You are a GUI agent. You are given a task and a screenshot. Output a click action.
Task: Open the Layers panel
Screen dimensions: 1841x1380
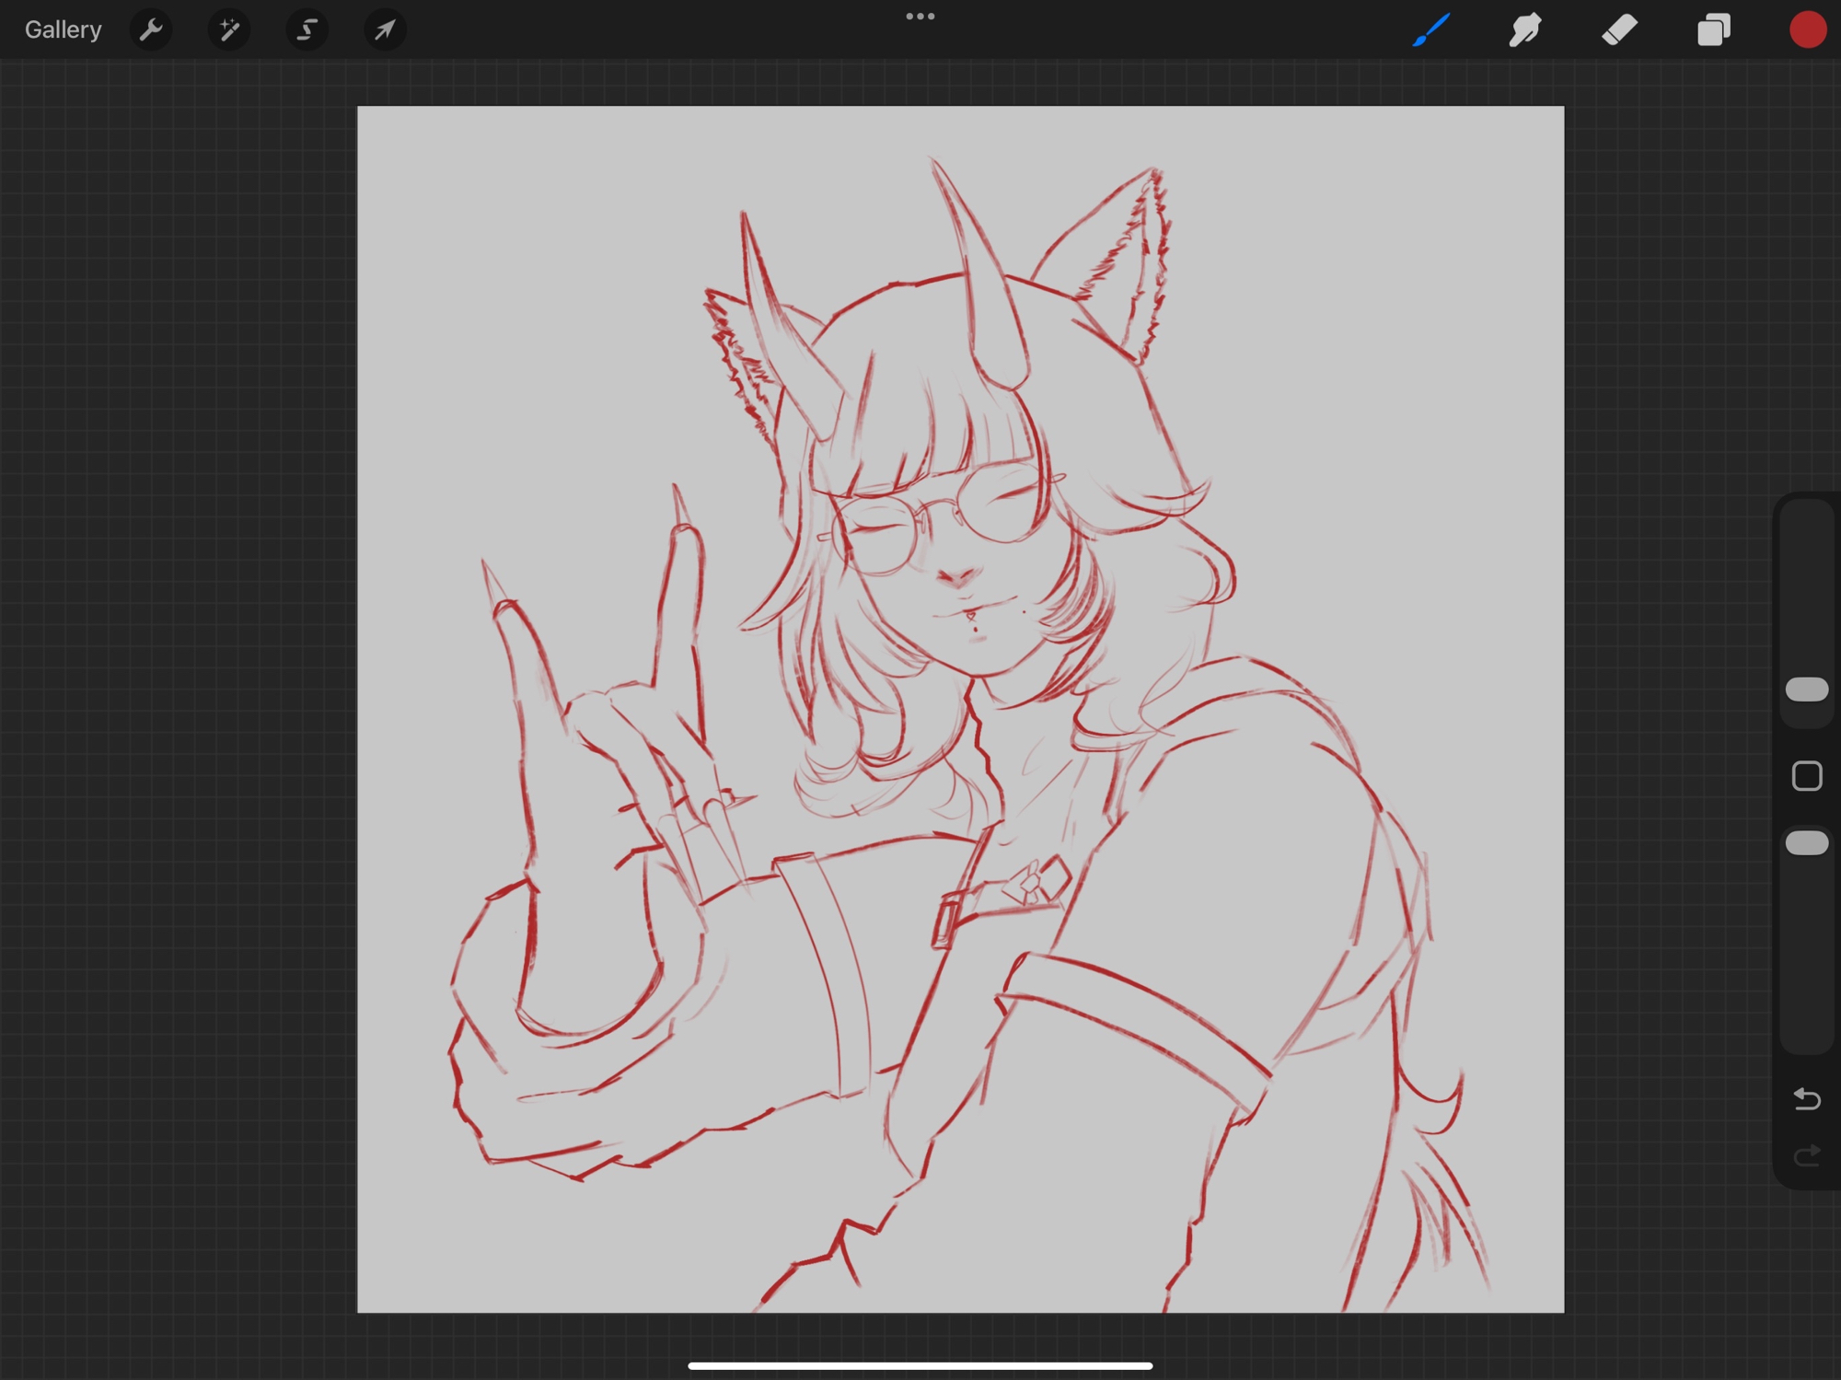tap(1713, 30)
